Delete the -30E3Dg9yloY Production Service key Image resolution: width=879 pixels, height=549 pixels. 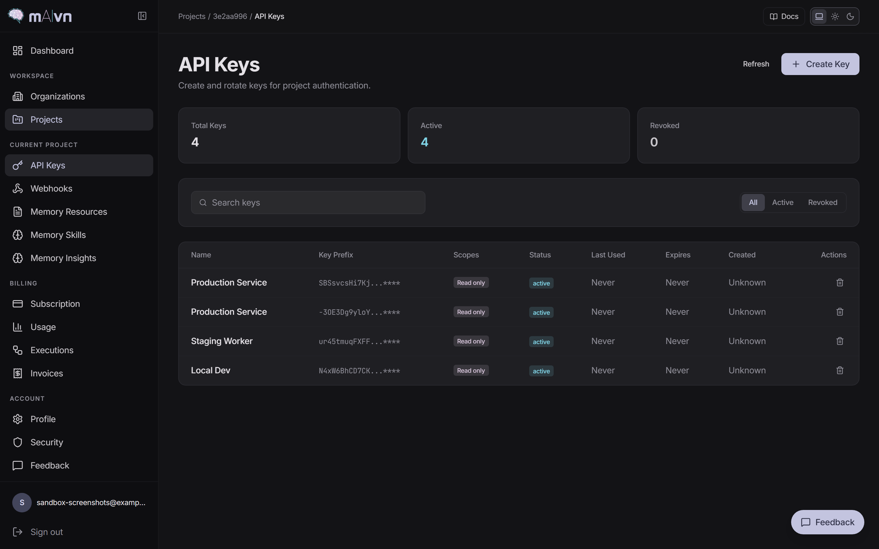click(x=840, y=312)
